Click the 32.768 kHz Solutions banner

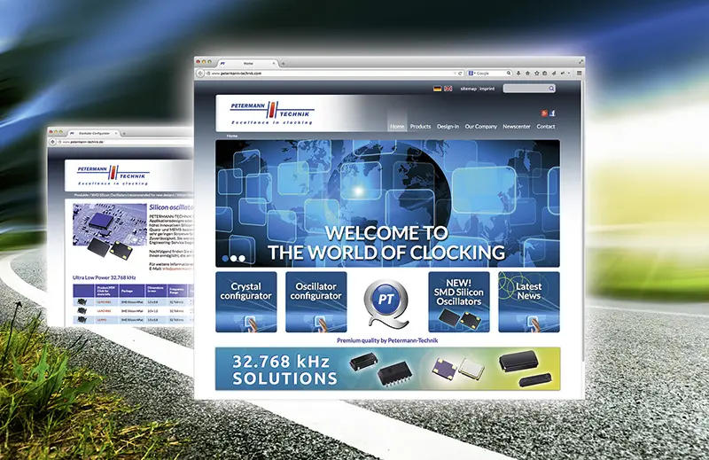(x=387, y=369)
